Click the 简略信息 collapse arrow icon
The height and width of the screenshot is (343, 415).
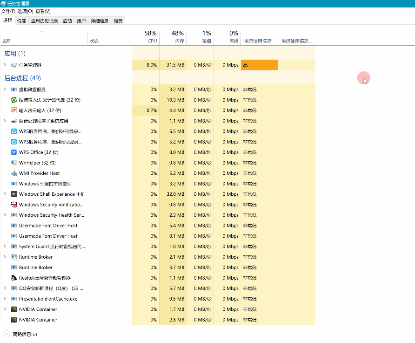pos(7,334)
